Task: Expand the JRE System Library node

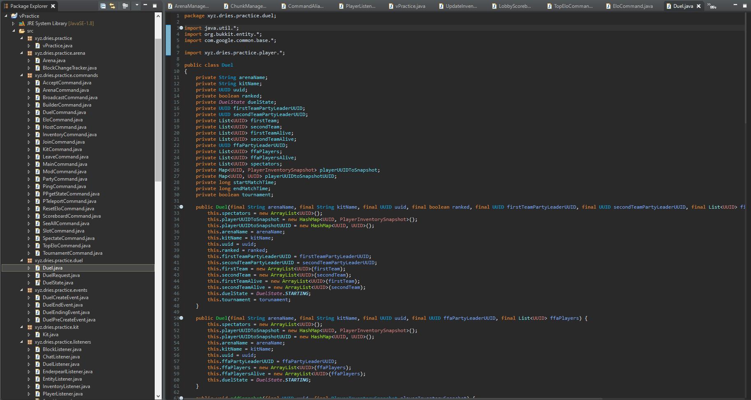Action: (14, 23)
